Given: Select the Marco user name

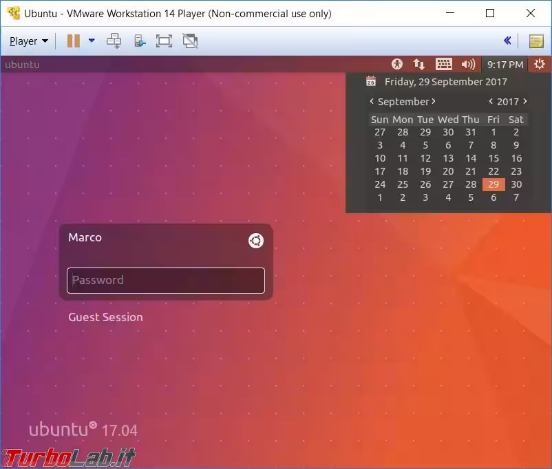Looking at the screenshot, I should pyautogui.click(x=85, y=237).
